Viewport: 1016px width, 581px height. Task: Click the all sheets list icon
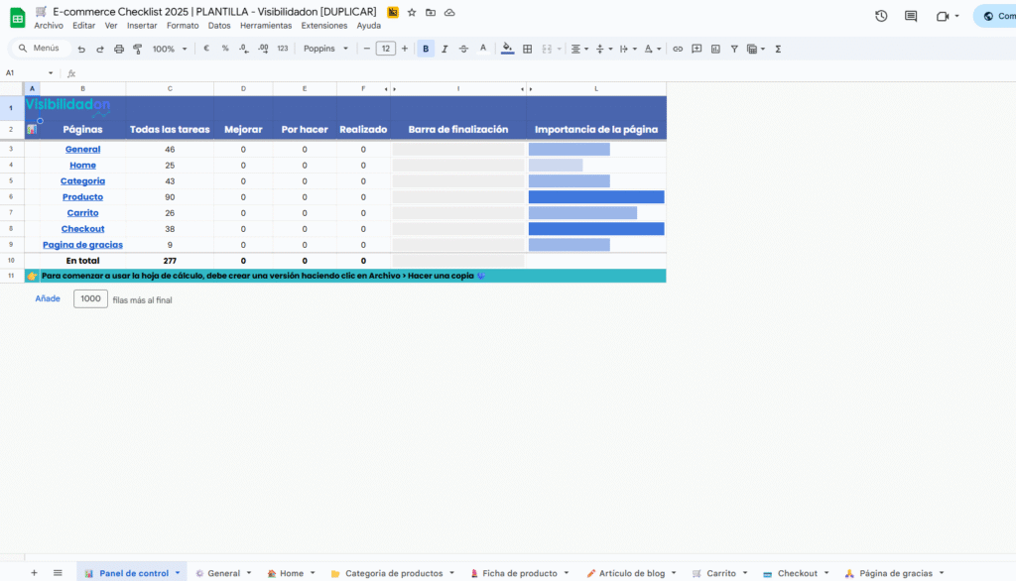click(58, 573)
